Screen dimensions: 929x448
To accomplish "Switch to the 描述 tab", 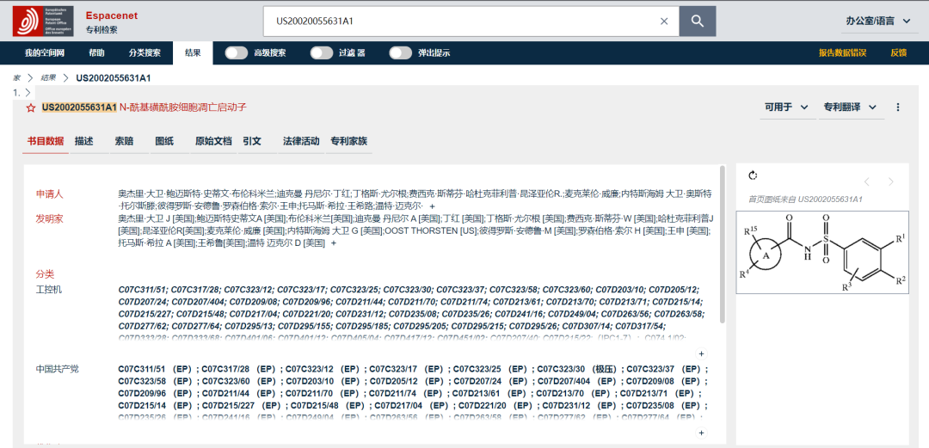I will [x=84, y=141].
